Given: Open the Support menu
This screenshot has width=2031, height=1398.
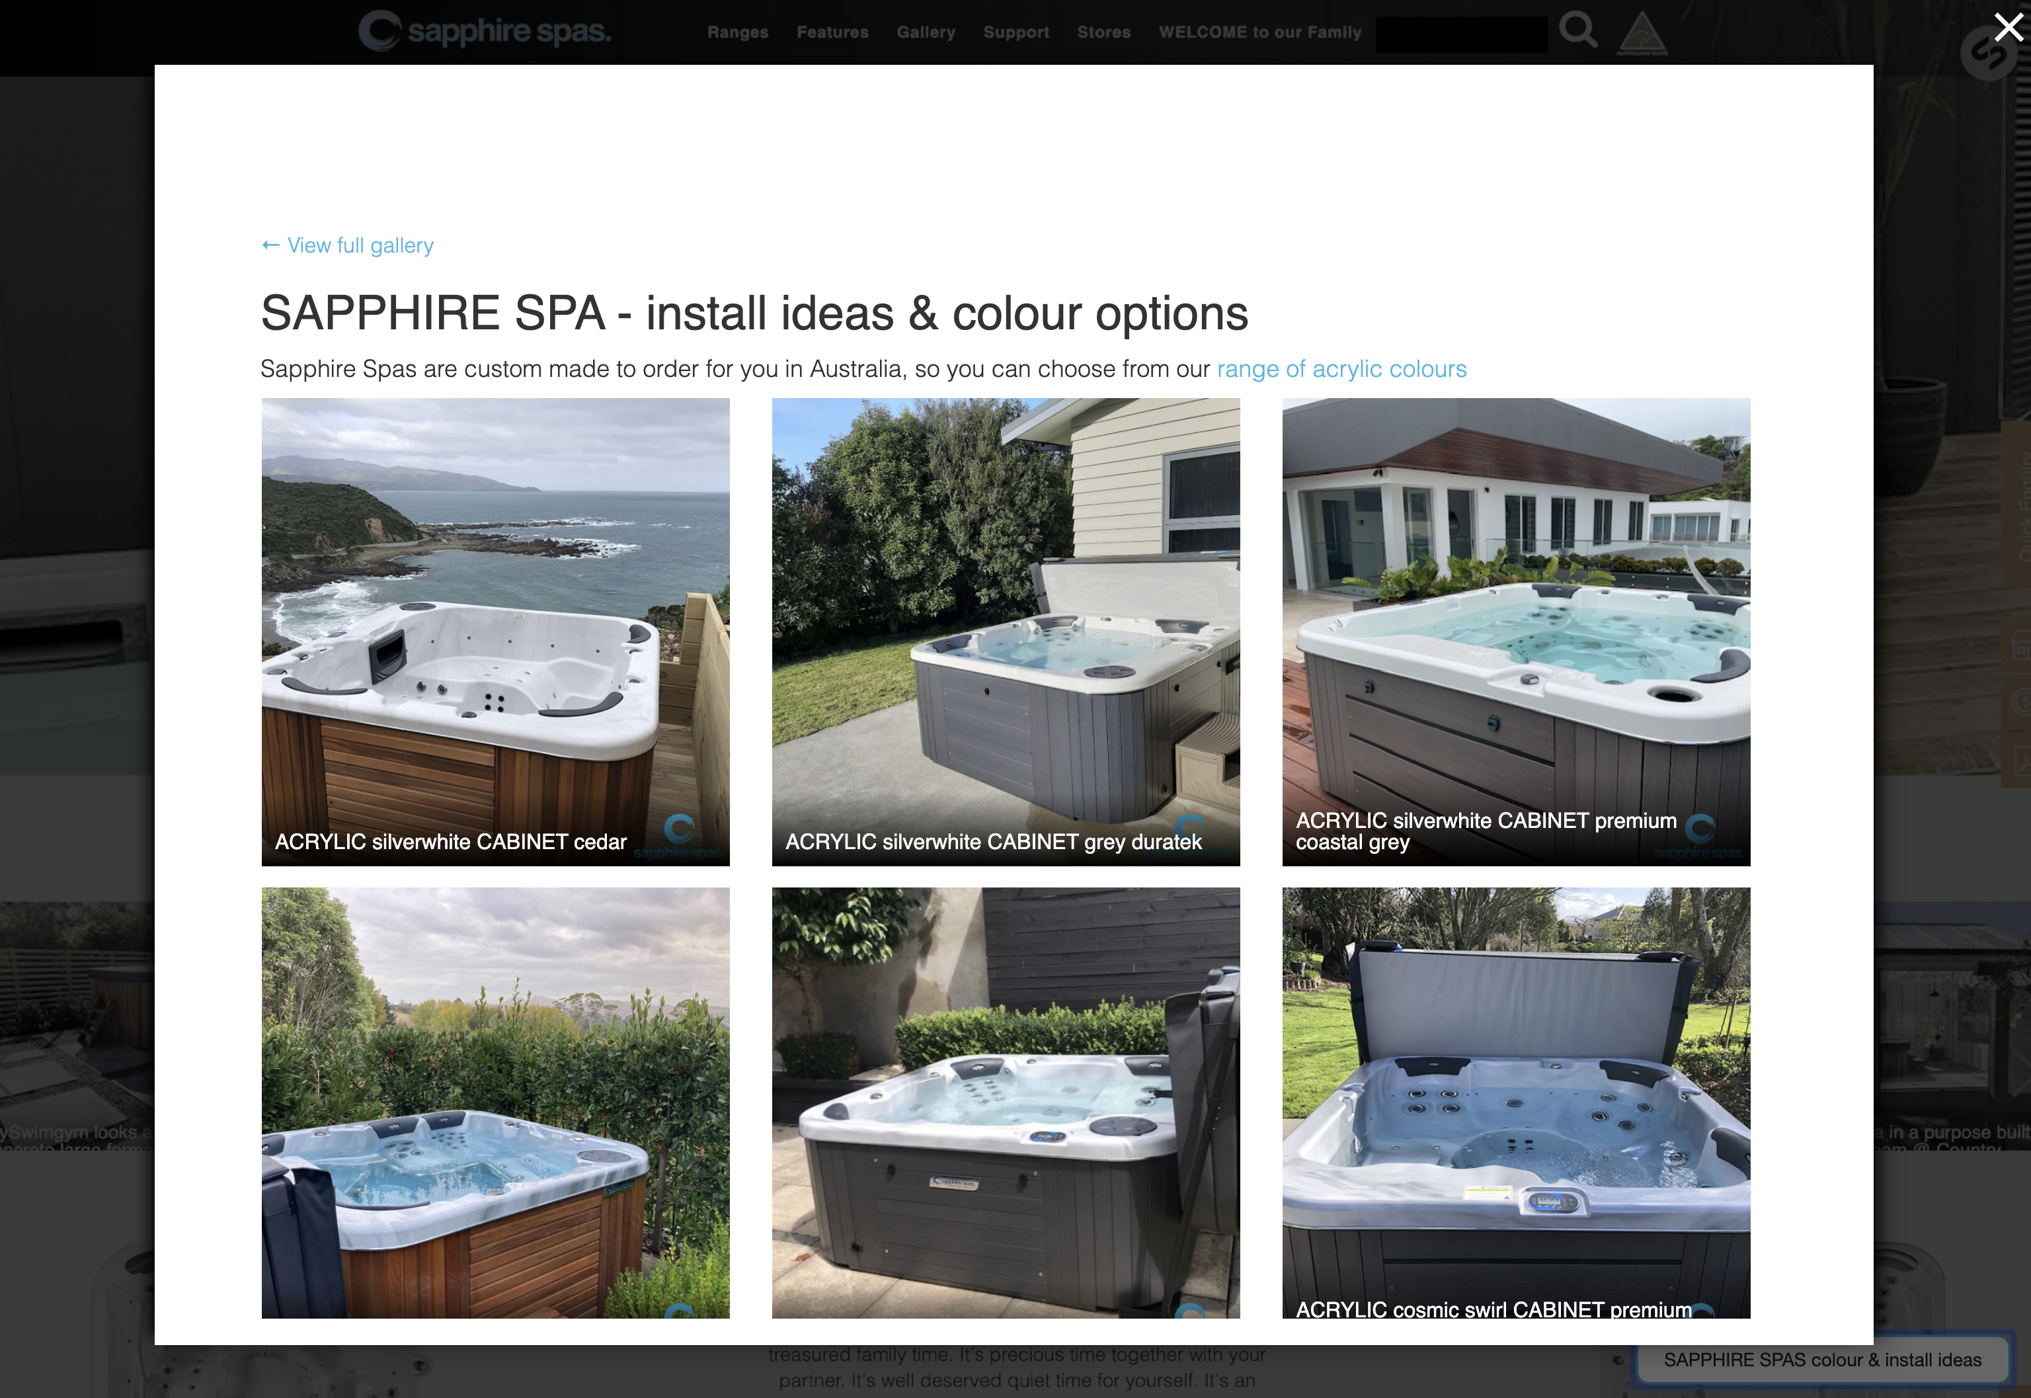Looking at the screenshot, I should click(x=1016, y=32).
